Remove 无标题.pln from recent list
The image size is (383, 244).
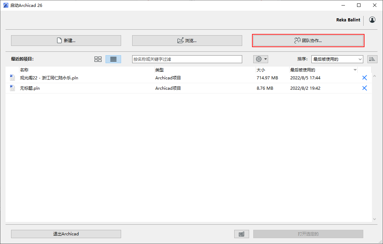364,88
